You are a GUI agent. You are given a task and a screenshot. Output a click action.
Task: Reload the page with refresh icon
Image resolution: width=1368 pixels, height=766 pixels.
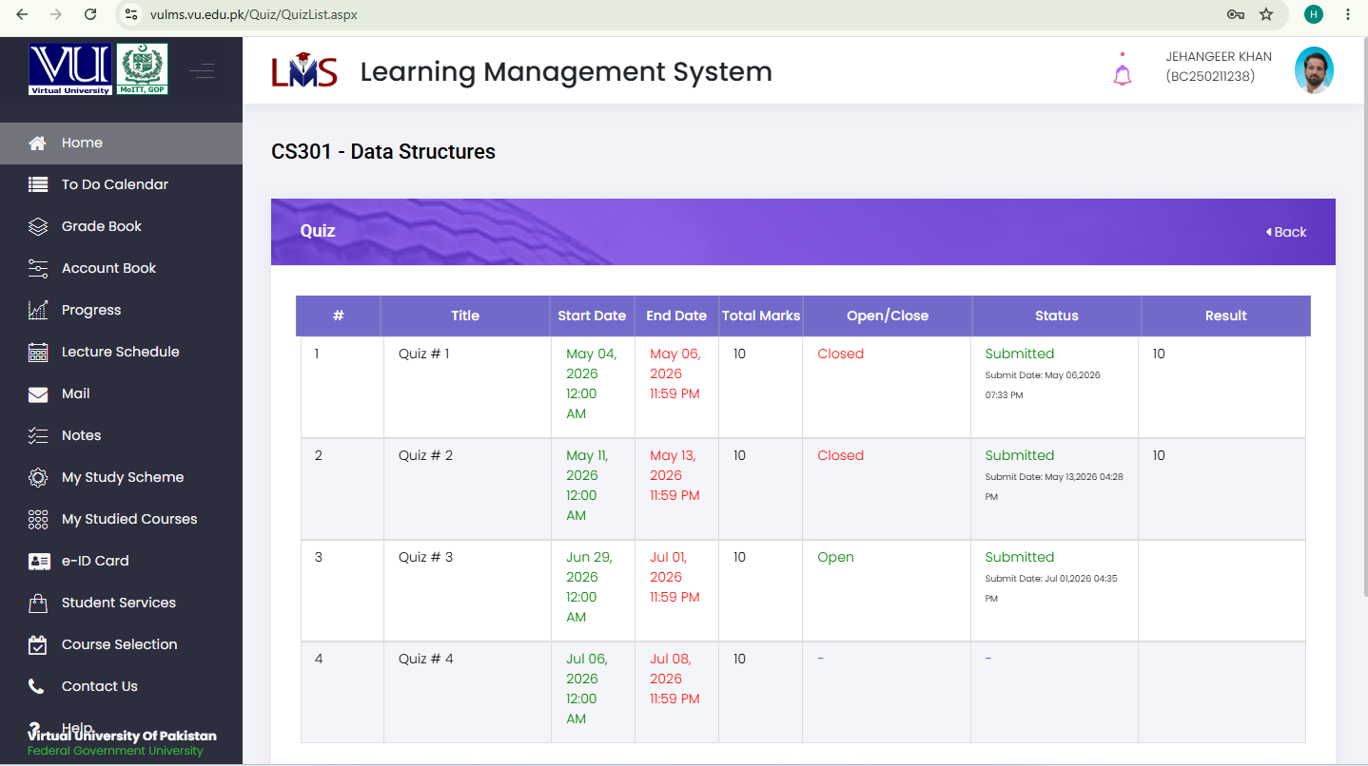[90, 14]
